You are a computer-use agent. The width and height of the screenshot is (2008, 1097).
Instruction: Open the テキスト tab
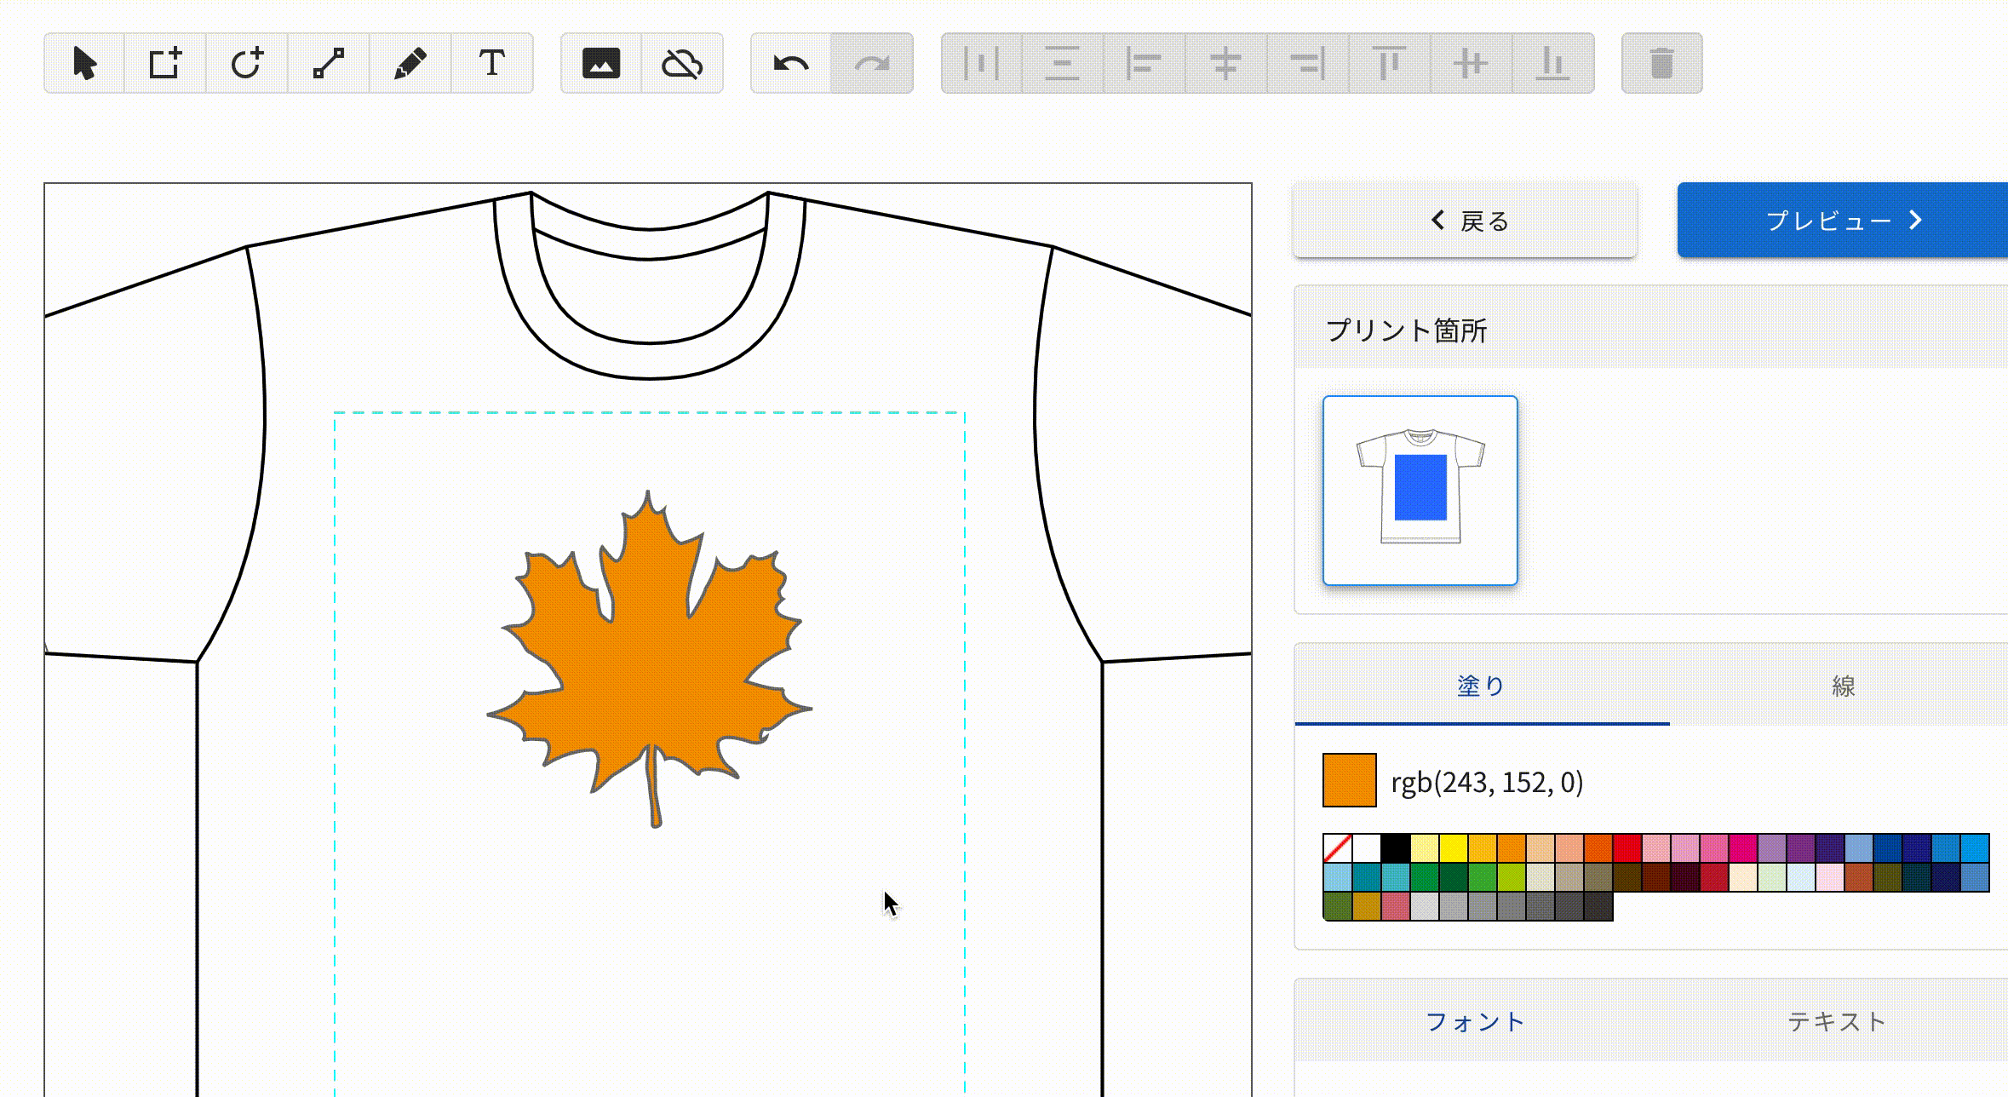pyautogui.click(x=1837, y=1021)
